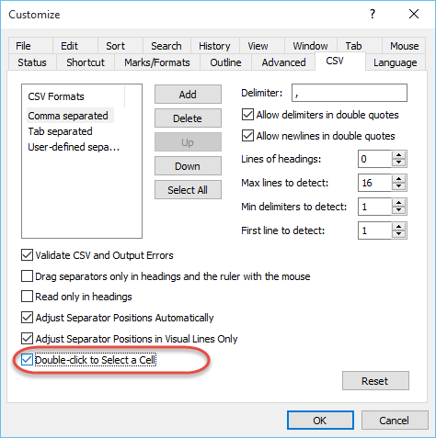Open the Shortcut tab
Viewport: 436px width, 438px height.
click(86, 62)
